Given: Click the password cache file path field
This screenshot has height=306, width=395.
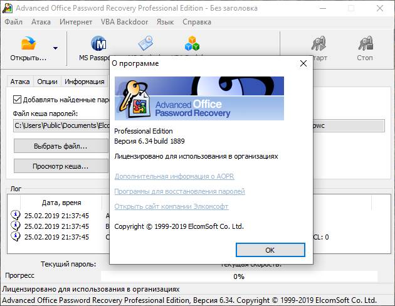Looking at the screenshot, I should pos(199,125).
